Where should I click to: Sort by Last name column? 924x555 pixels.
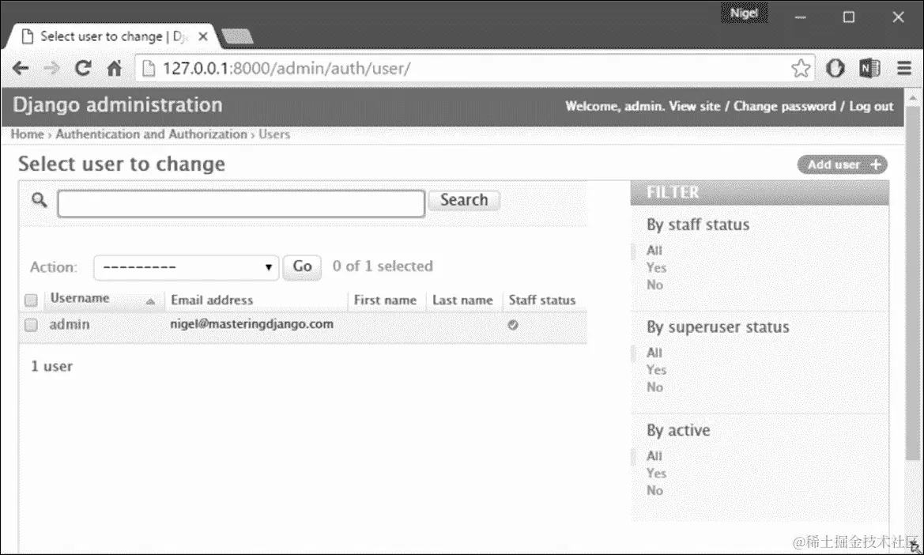click(x=462, y=300)
